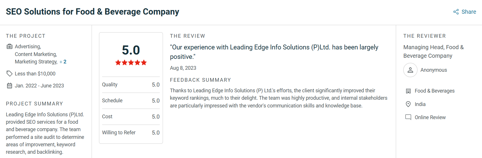The width and height of the screenshot is (482, 158).
Task: Click the India location pin icon
Action: click(408, 104)
